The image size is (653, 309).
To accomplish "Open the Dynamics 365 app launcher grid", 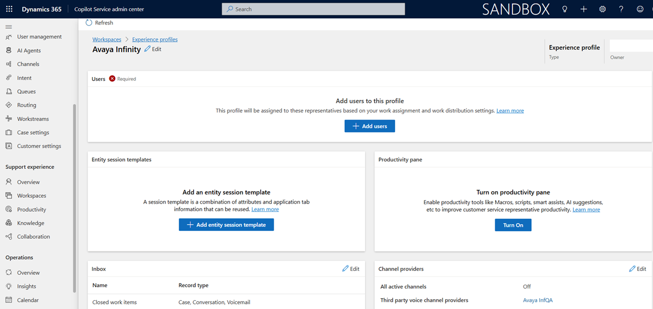I will pyautogui.click(x=9, y=9).
